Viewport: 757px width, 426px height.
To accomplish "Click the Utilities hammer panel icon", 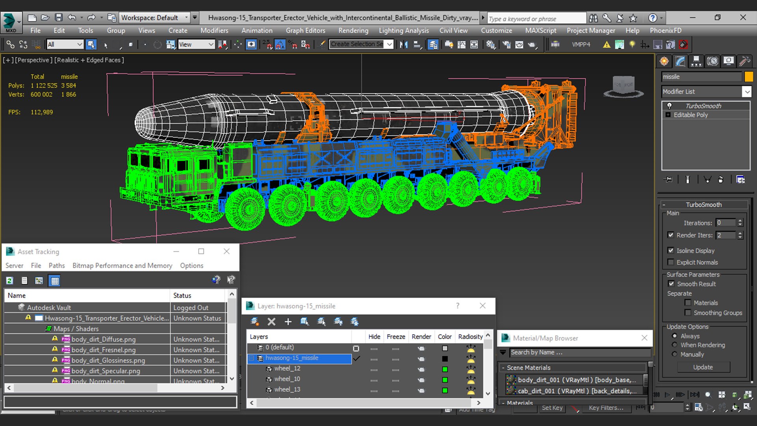I will 744,61.
